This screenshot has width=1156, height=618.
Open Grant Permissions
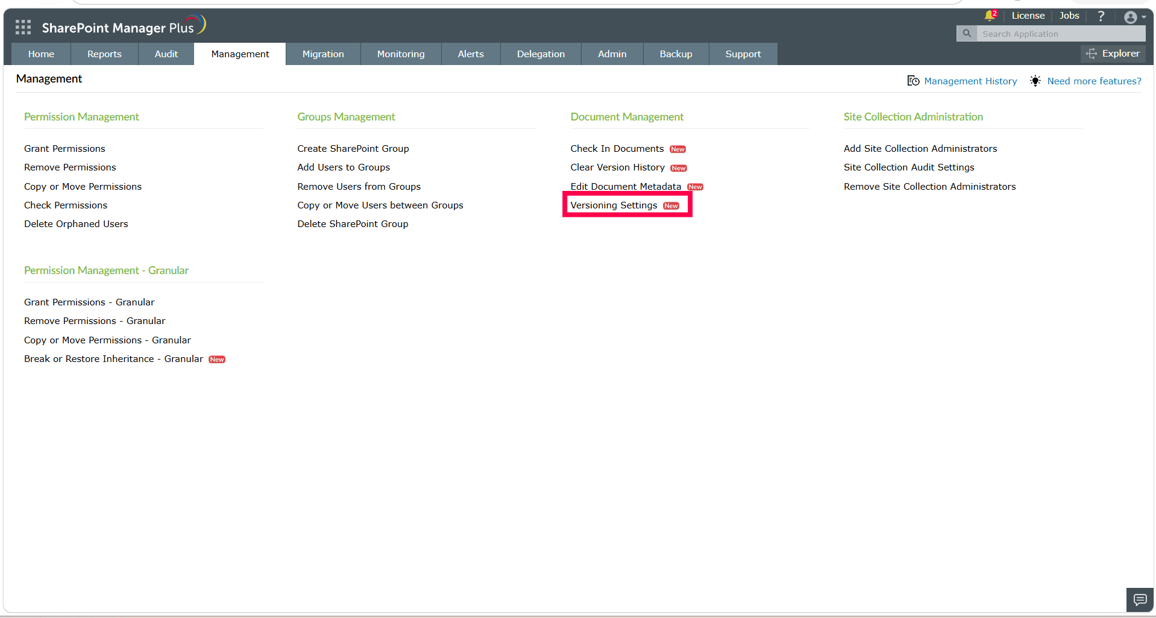tap(64, 149)
